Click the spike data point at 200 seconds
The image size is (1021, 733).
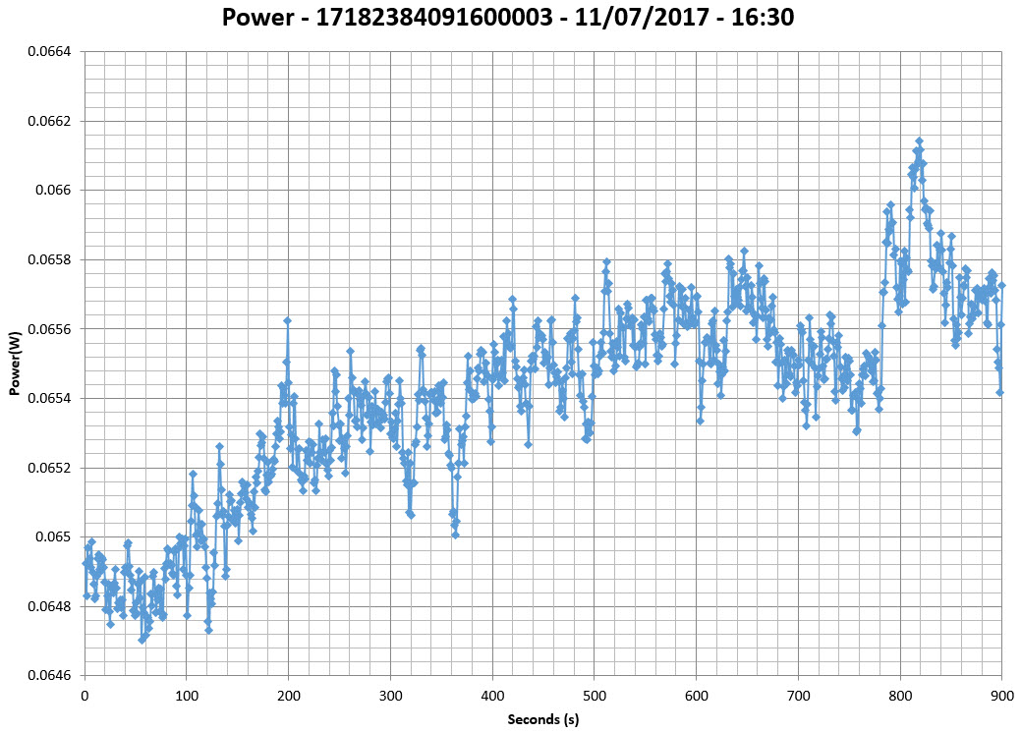287,320
